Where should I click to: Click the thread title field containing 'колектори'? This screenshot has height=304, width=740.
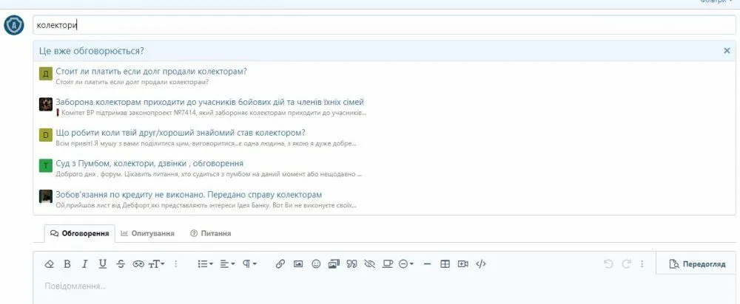point(384,25)
